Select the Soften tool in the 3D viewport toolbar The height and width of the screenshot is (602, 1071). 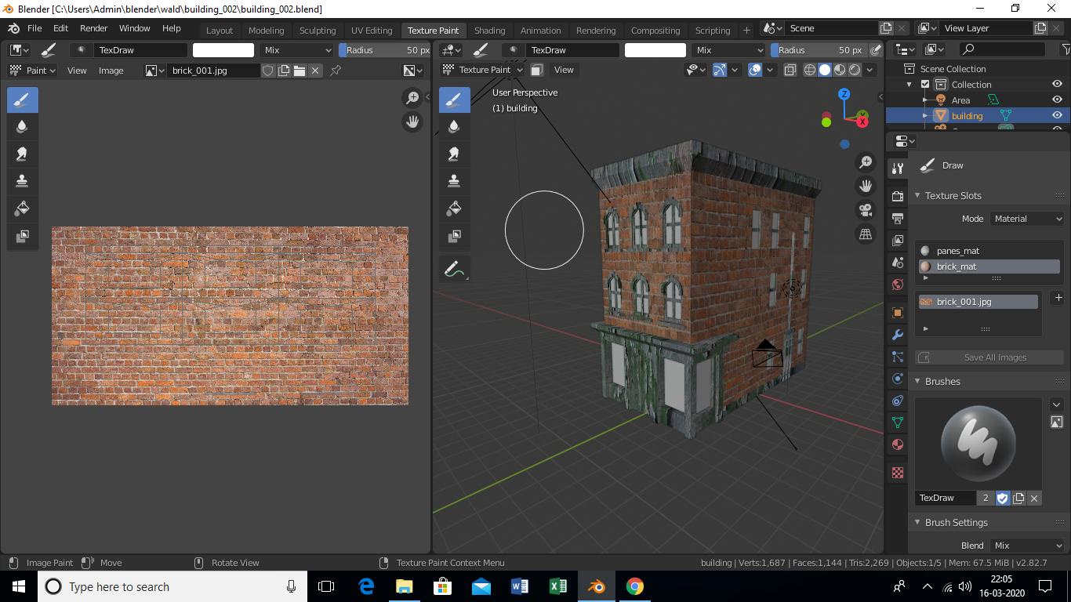click(x=454, y=126)
